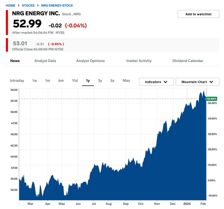Click the 53.01 official close price
224x209 pixels.
click(x=20, y=43)
